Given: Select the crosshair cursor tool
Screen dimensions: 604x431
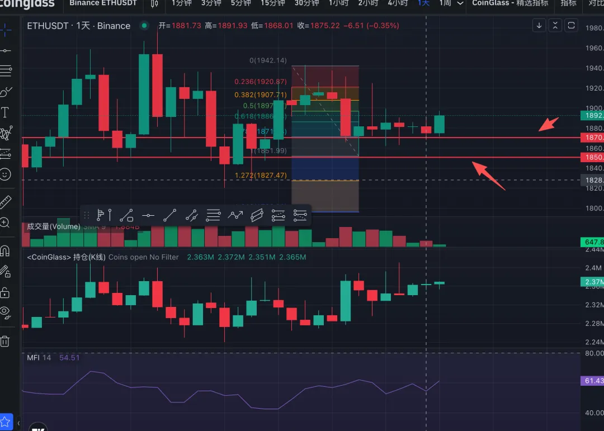Looking at the screenshot, I should pos(5,30).
